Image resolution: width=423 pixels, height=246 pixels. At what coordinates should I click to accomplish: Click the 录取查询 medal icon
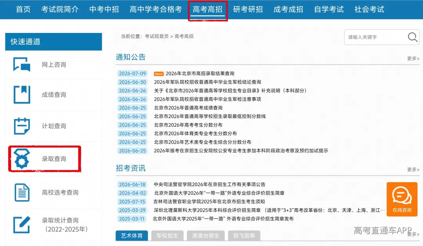pos(22,159)
